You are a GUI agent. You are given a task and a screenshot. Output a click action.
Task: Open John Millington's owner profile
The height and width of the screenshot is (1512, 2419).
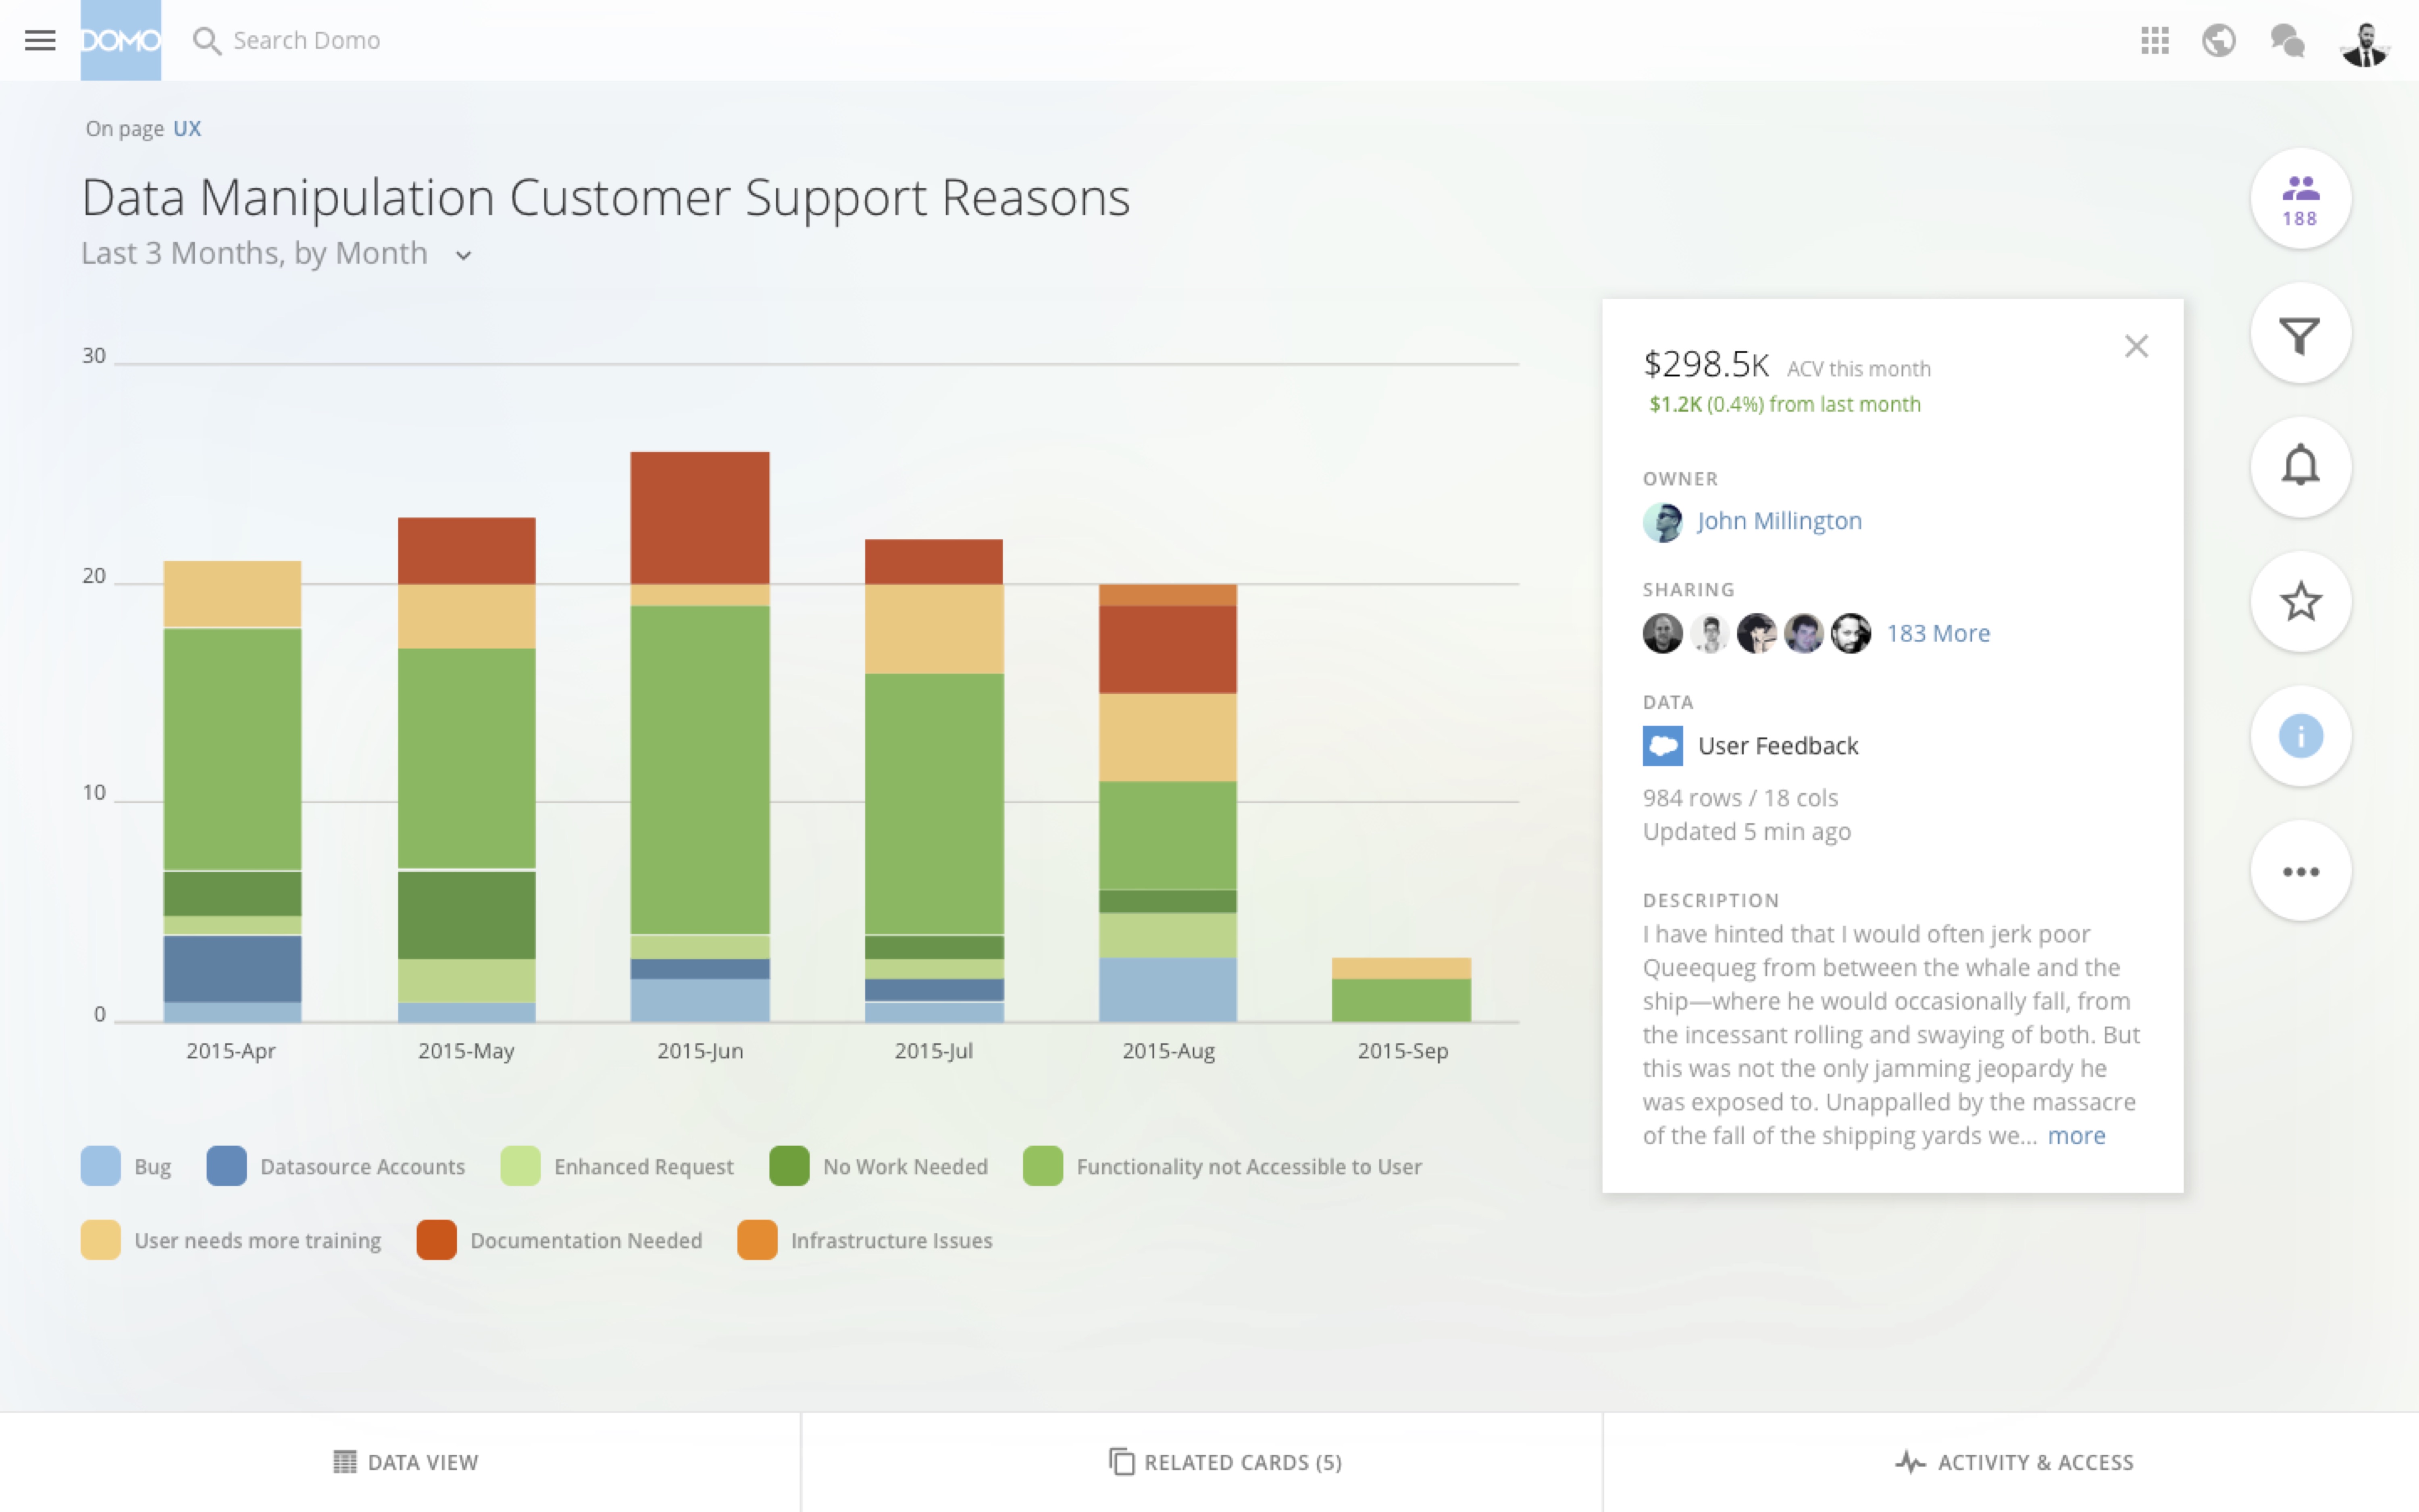click(x=1779, y=521)
